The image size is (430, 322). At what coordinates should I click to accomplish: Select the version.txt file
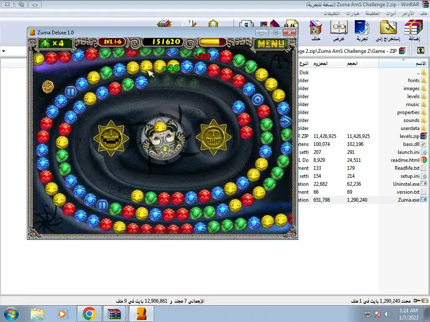[363, 192]
